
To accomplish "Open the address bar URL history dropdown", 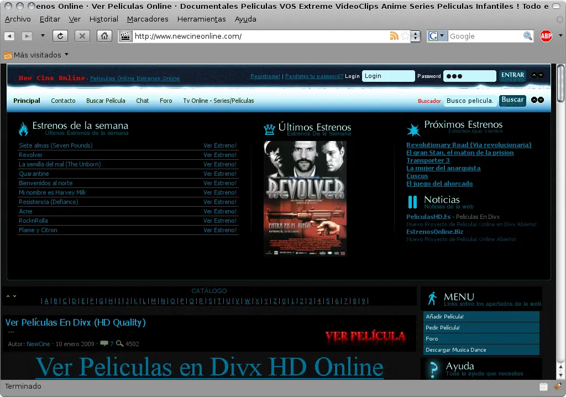I will [x=416, y=36].
